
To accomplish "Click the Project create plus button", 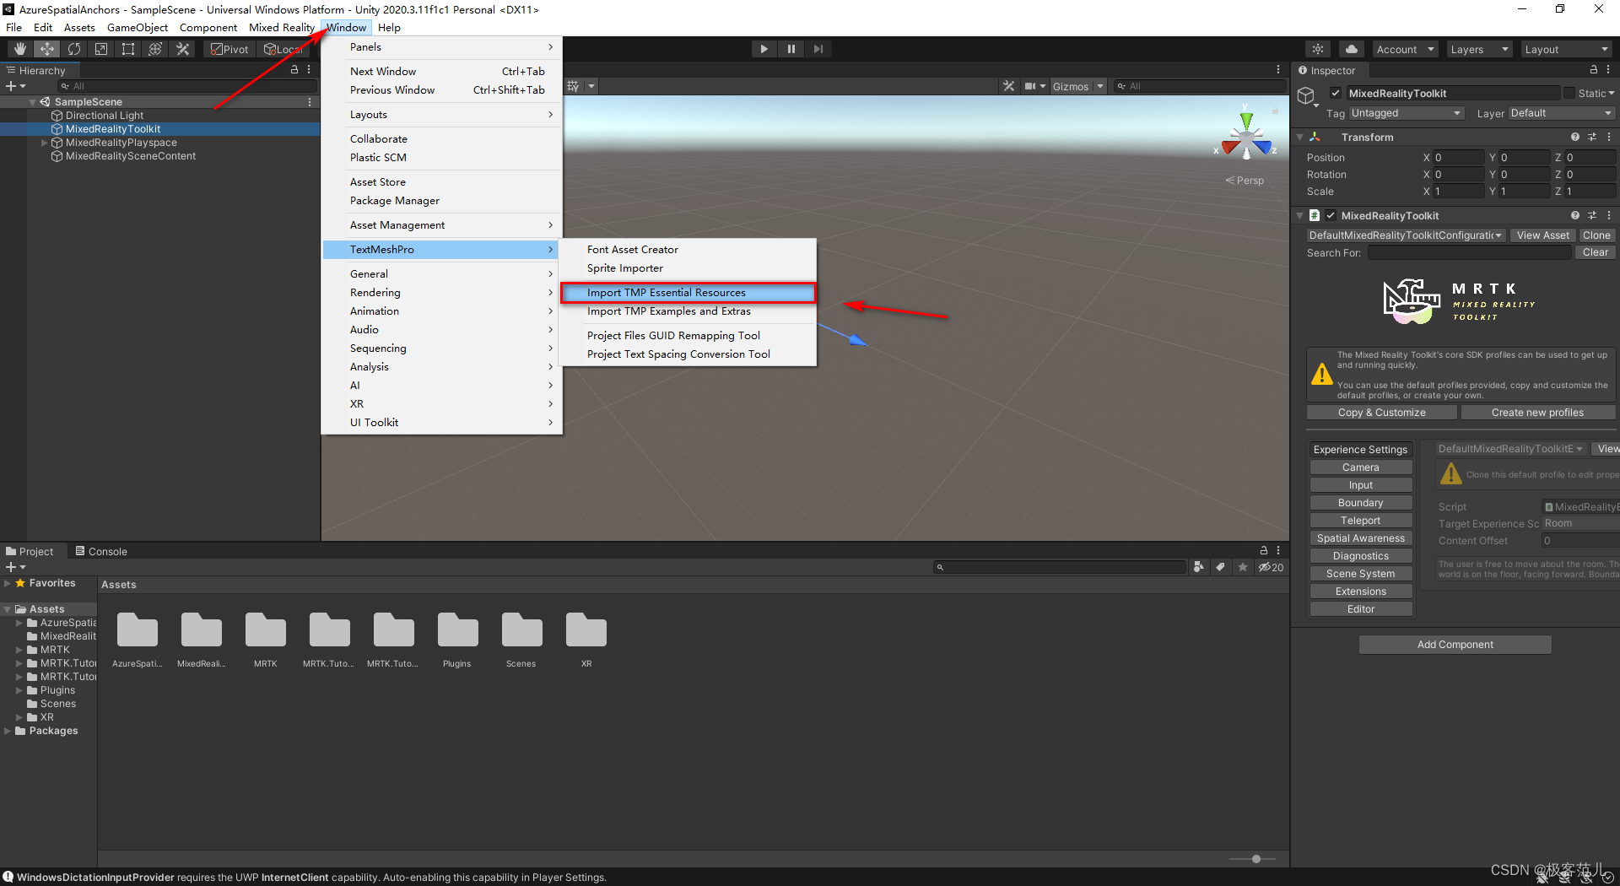I will click(15, 567).
